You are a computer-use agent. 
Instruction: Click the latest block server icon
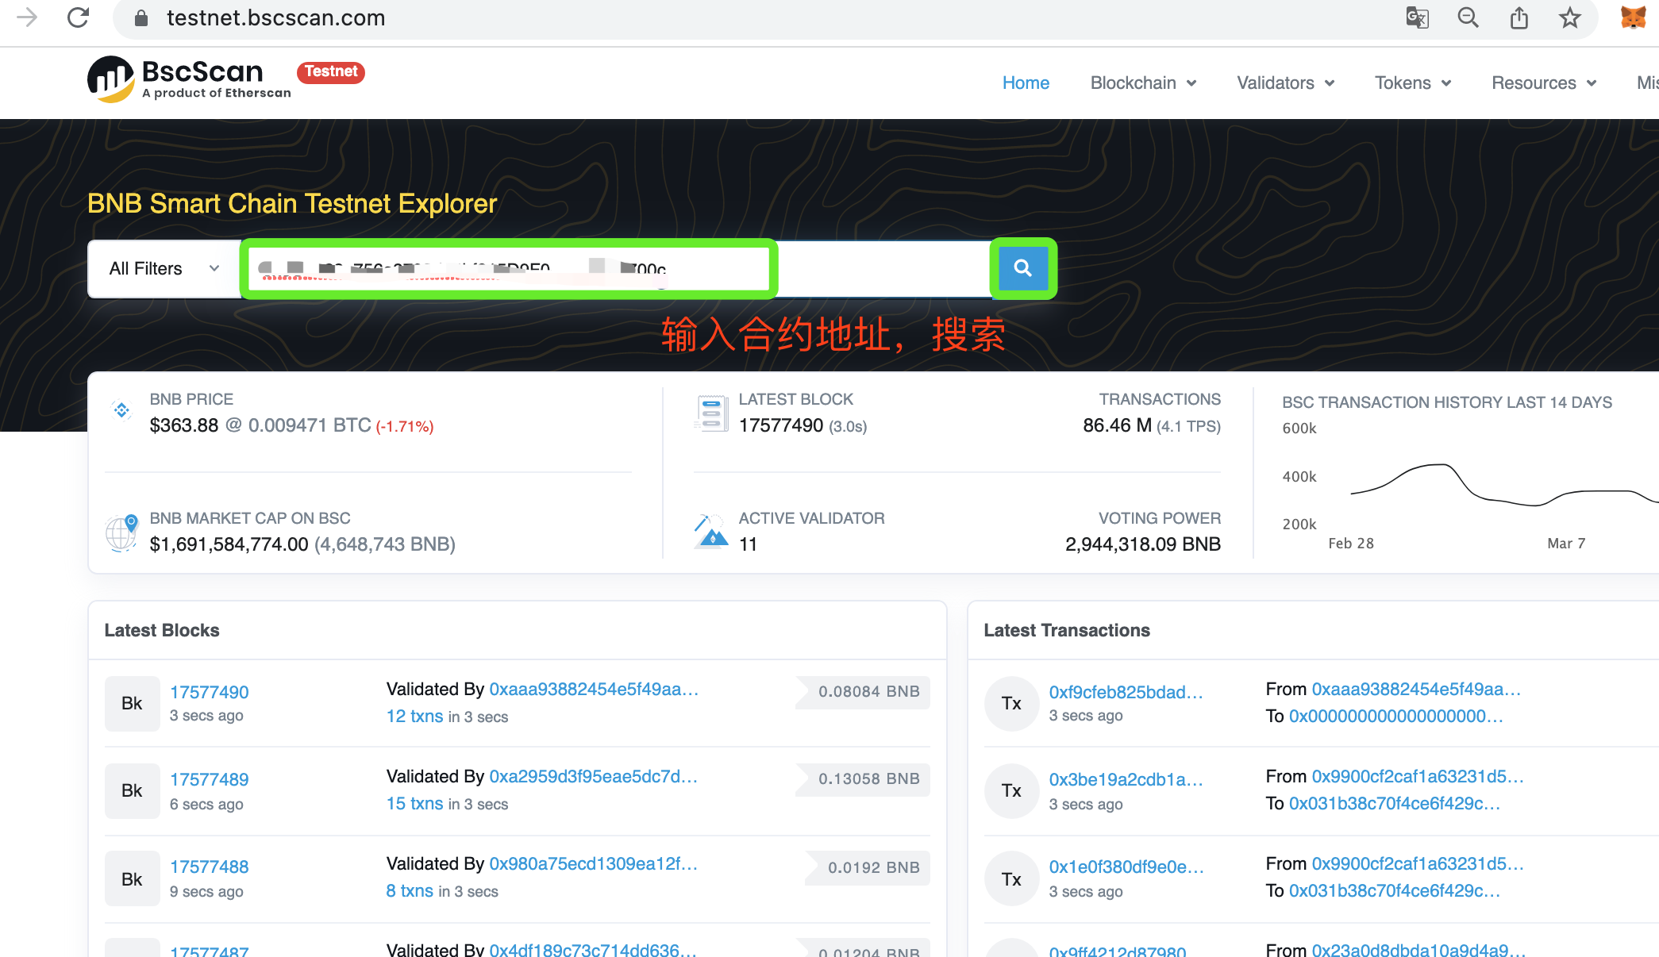click(711, 413)
